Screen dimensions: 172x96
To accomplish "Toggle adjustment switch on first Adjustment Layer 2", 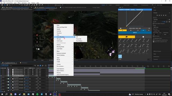I will point(33,73).
